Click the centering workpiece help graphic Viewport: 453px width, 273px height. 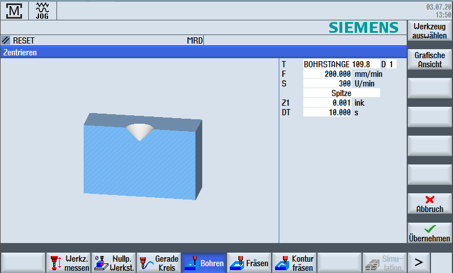point(143,157)
